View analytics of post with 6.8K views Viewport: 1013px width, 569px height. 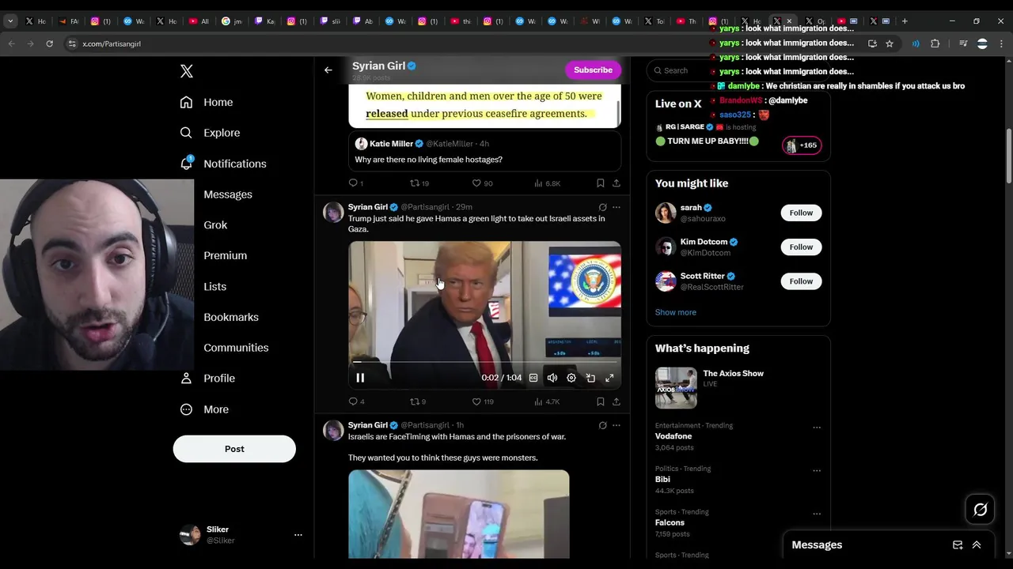click(547, 183)
